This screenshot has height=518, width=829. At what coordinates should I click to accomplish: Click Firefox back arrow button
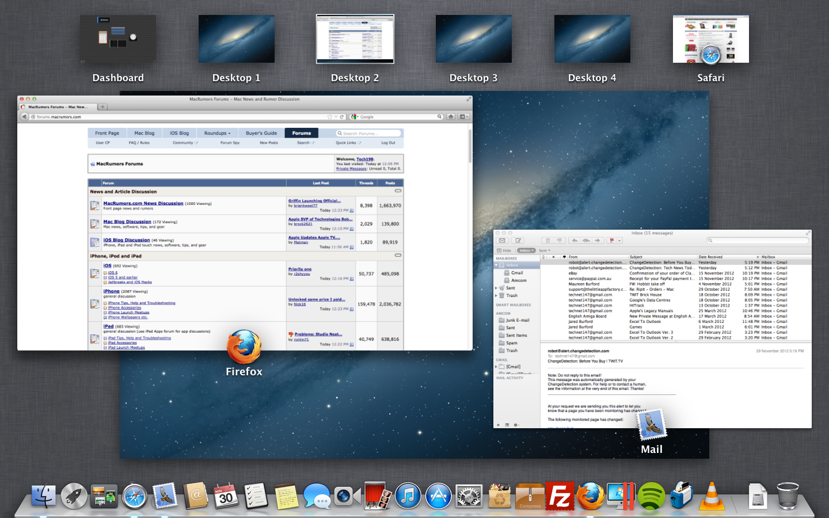point(24,117)
